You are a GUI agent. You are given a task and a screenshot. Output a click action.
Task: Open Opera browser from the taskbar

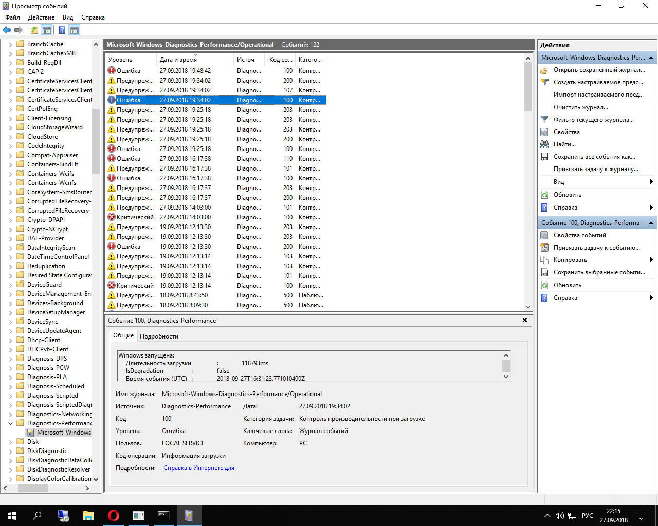[x=113, y=515]
